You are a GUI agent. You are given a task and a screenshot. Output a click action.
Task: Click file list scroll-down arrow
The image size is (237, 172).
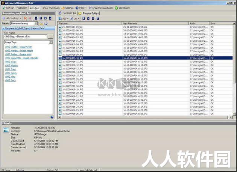234,114
